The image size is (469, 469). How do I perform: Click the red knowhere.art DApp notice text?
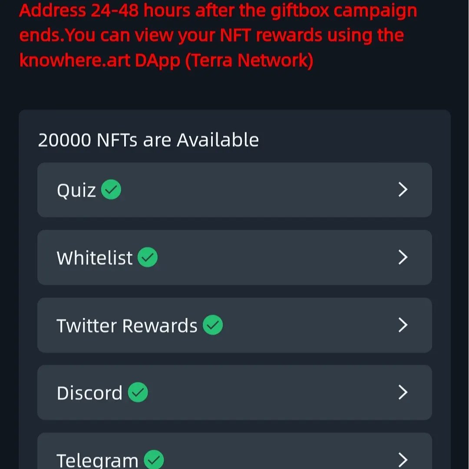point(218,35)
